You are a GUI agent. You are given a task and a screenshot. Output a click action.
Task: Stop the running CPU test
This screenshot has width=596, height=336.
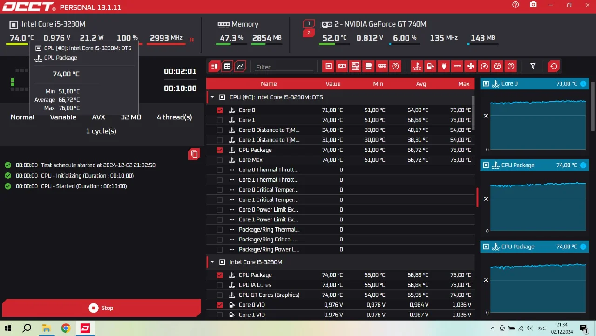pos(102,308)
